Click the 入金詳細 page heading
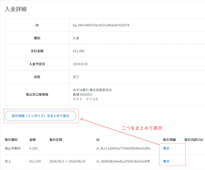 (16, 9)
